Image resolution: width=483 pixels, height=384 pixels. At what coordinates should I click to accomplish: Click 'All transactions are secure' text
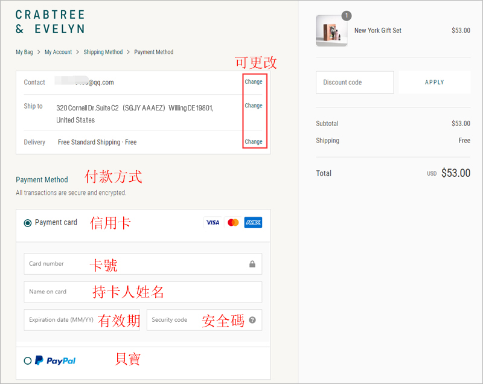tap(71, 193)
